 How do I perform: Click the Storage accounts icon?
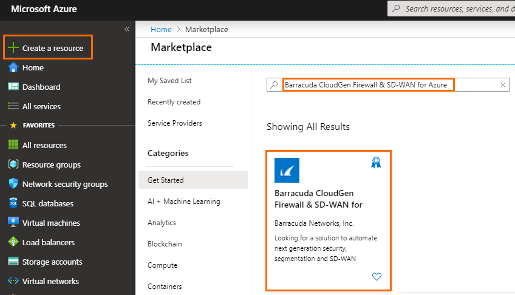pos(13,262)
